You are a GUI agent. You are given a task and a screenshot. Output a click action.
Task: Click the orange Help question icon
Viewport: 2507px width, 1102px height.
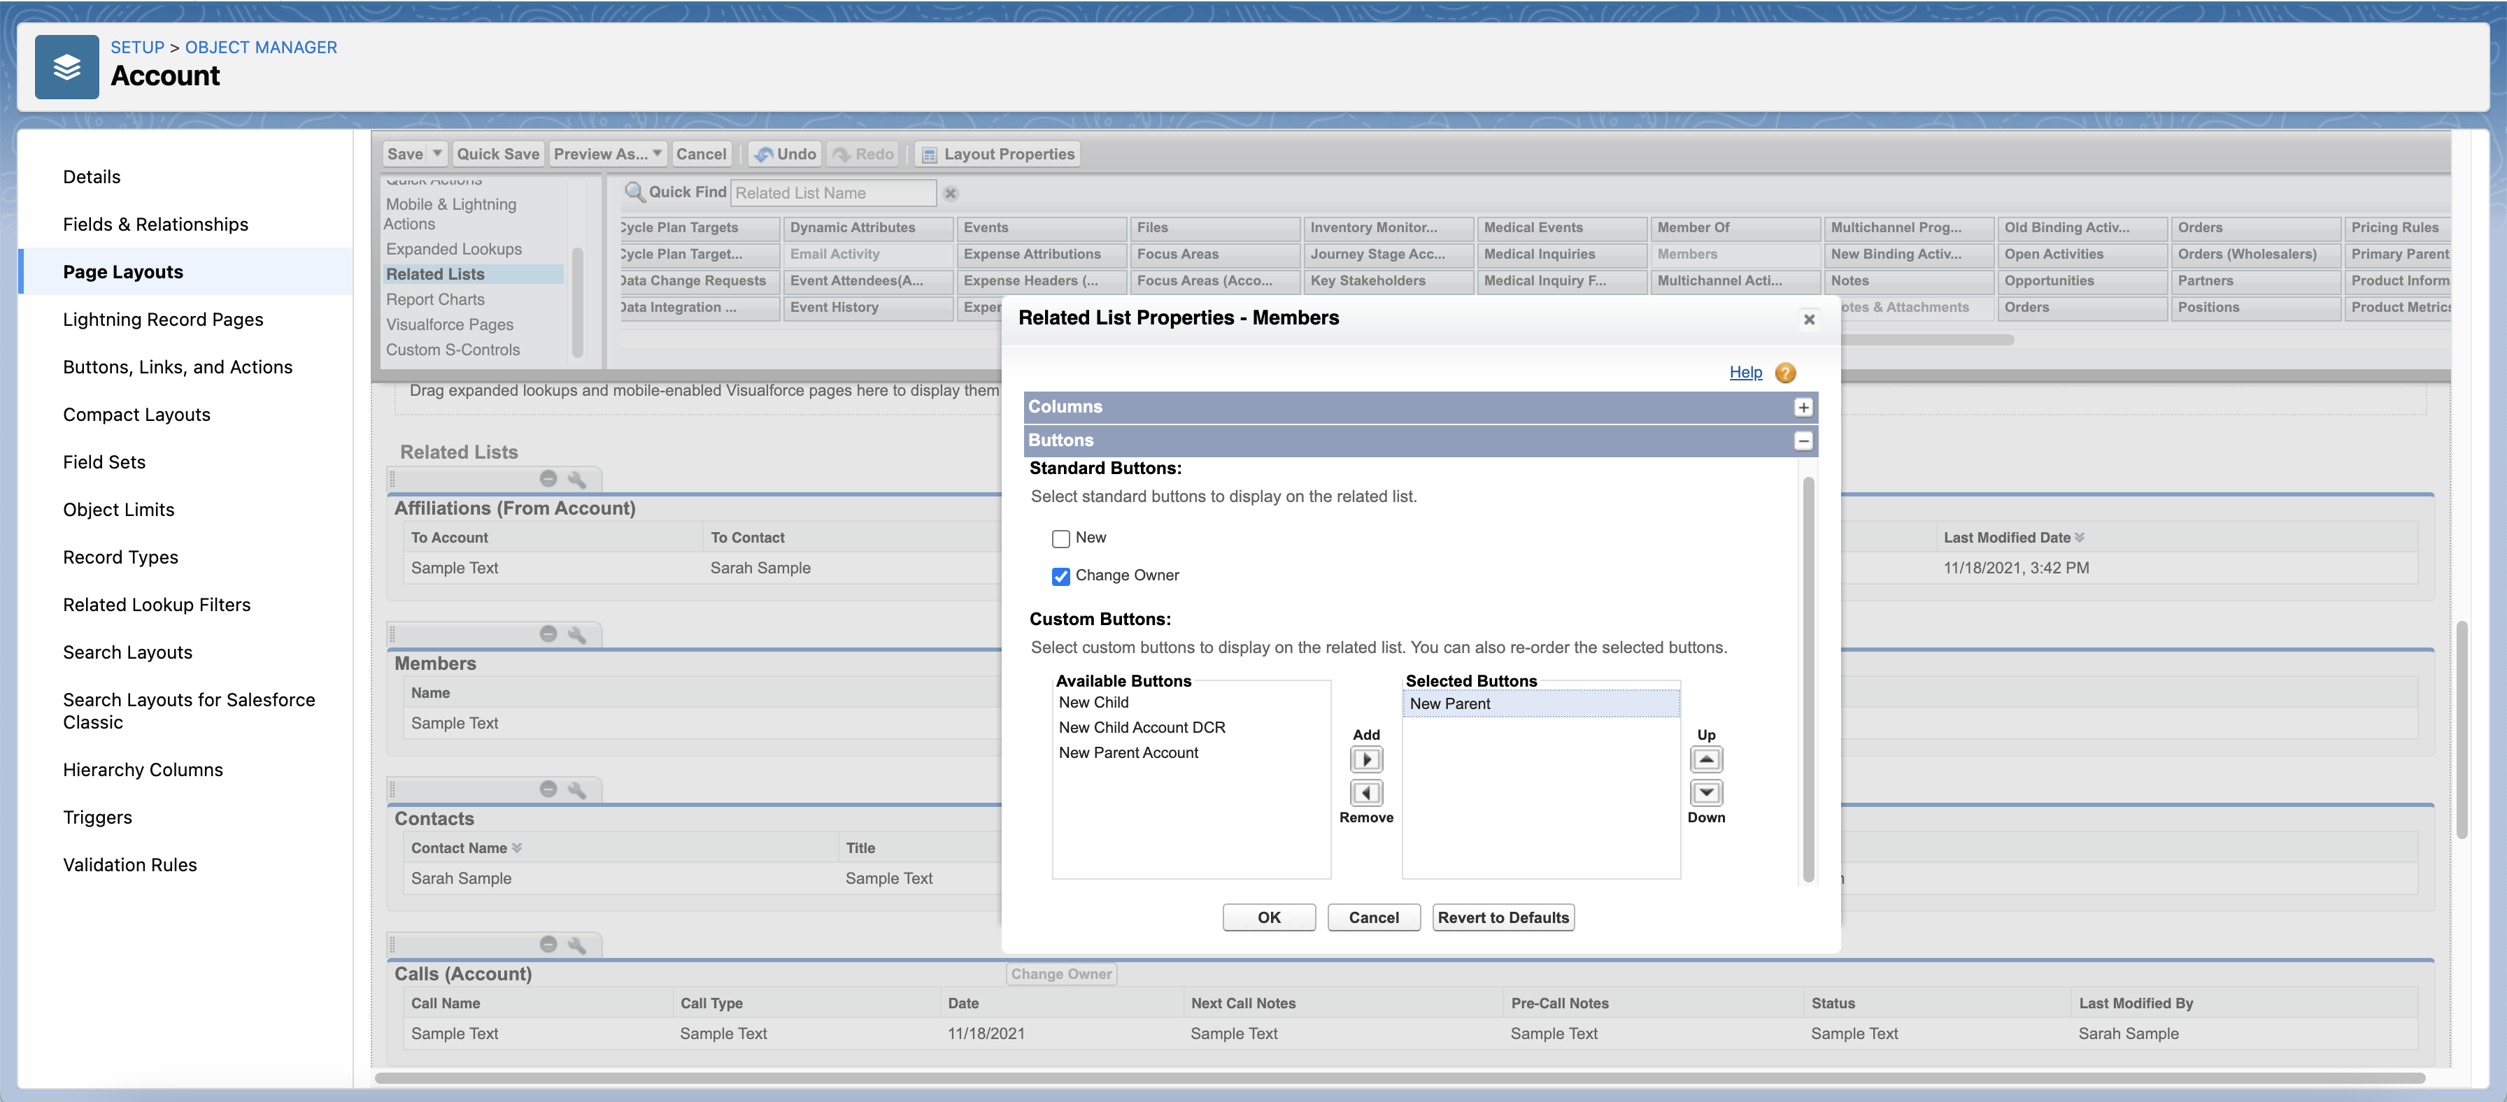1785,373
